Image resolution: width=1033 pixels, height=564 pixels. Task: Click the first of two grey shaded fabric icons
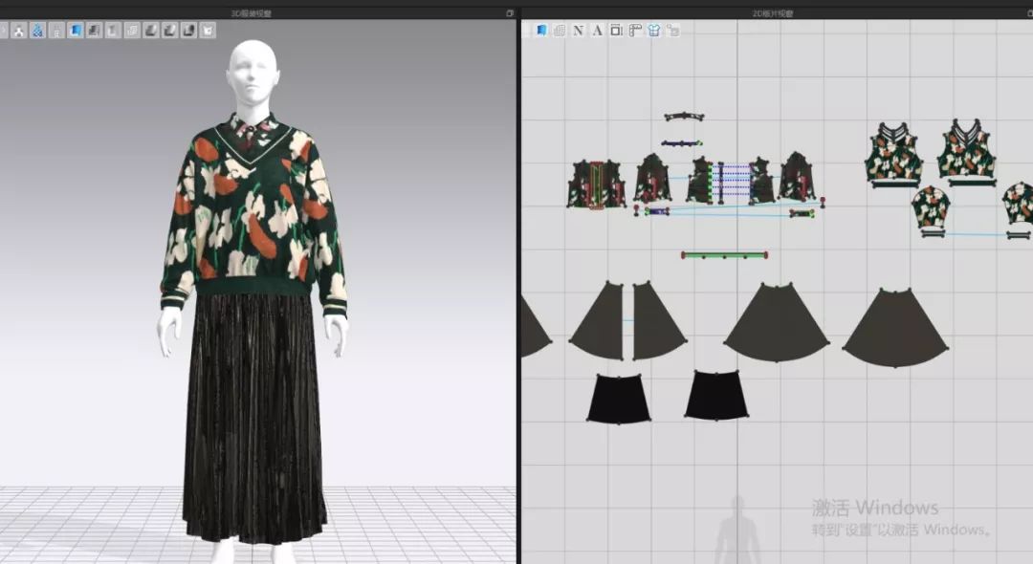tap(151, 31)
